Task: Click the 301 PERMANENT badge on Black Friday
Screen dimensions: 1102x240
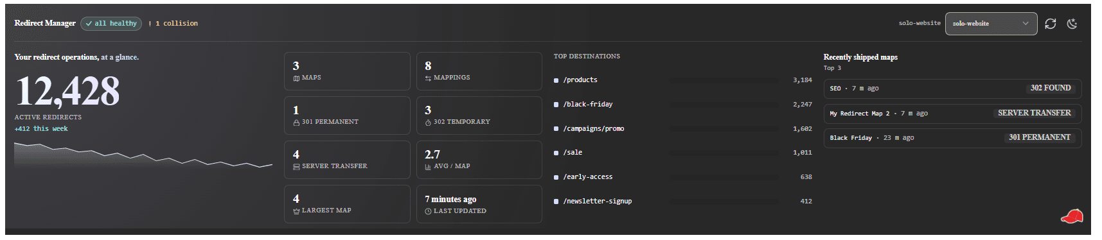Action: [x=1040, y=137]
